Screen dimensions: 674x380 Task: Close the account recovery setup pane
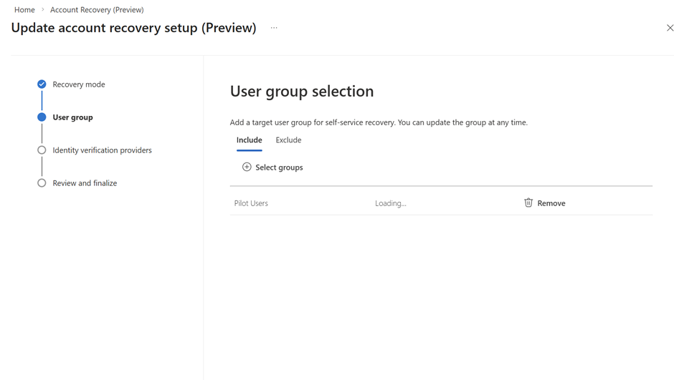tap(670, 28)
